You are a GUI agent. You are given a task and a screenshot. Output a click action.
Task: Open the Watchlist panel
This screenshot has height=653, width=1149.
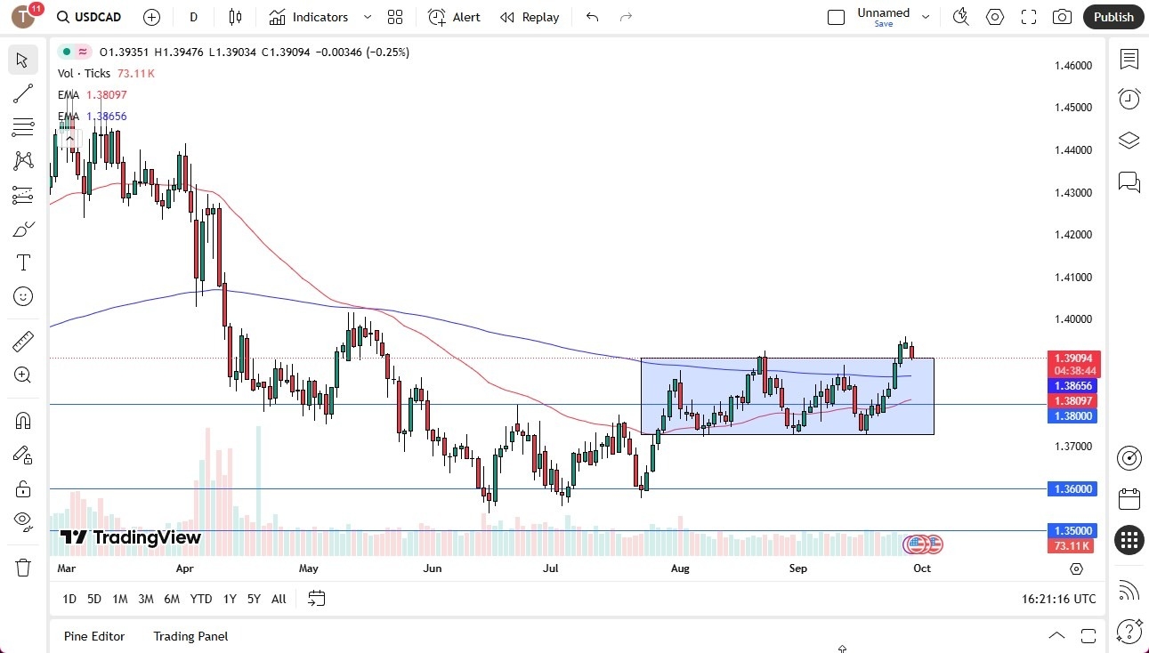pyautogui.click(x=1128, y=60)
